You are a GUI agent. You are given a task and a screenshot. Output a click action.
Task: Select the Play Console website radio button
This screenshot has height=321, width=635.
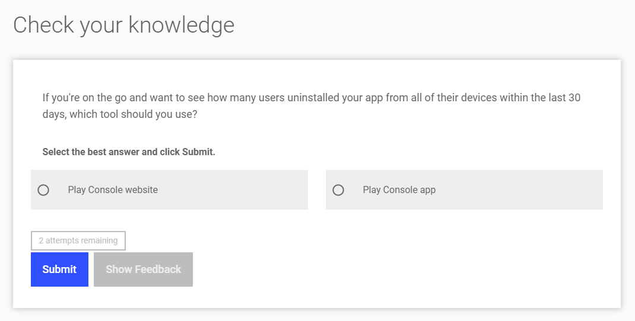point(43,190)
